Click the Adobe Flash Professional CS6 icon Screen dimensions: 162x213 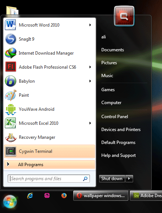click(x=11, y=67)
